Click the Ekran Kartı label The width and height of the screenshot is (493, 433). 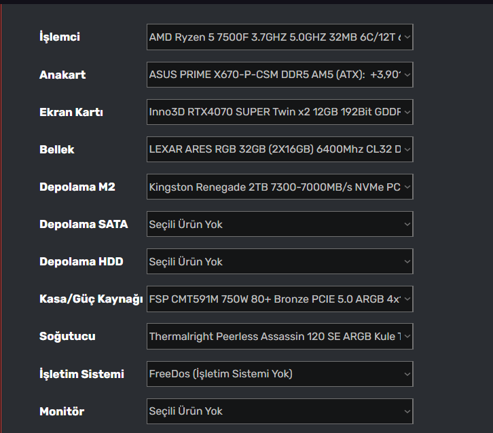[71, 112]
